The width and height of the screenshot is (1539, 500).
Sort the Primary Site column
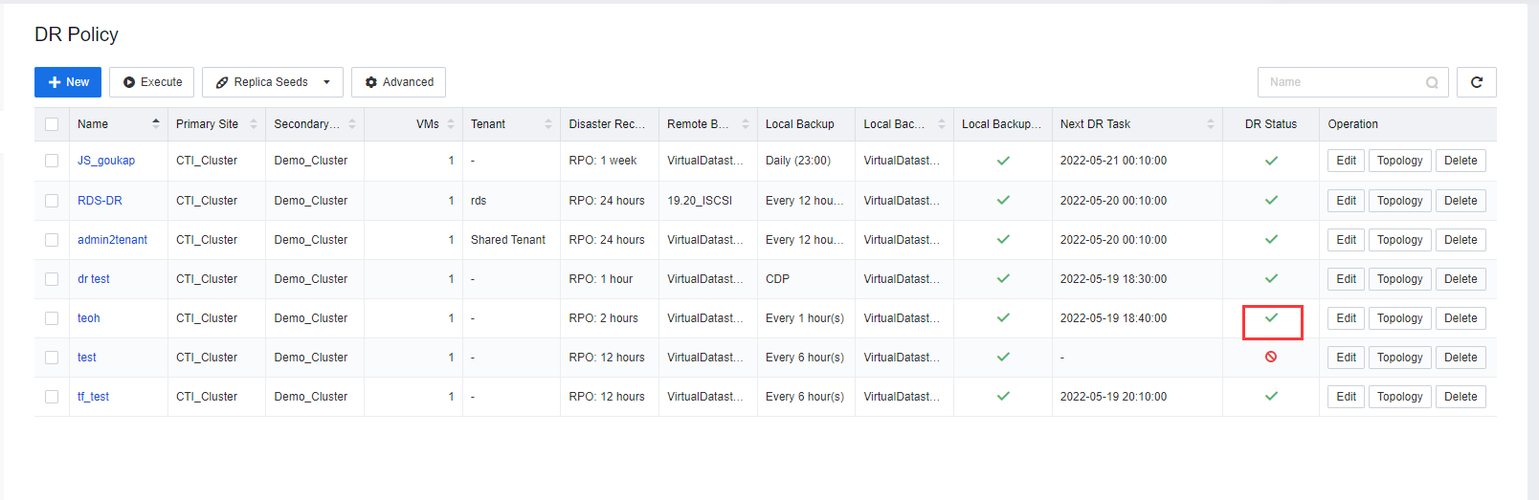pos(254,124)
